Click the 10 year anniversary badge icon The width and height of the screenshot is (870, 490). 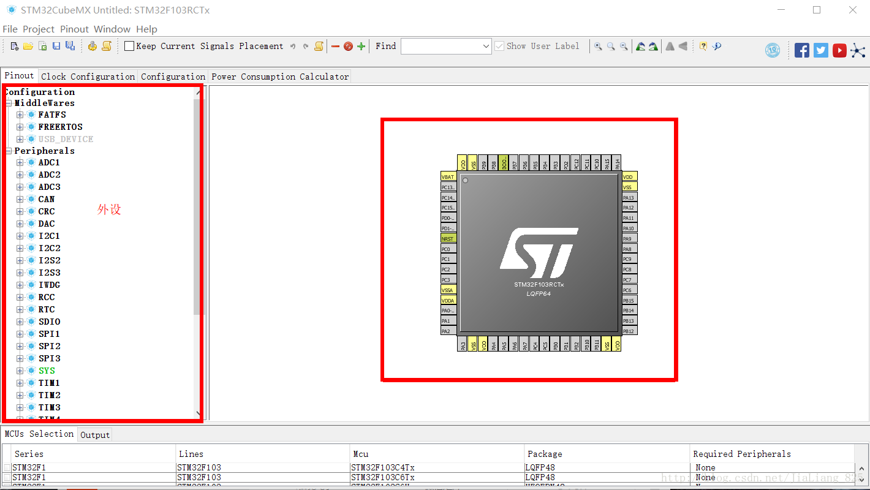[x=773, y=50]
